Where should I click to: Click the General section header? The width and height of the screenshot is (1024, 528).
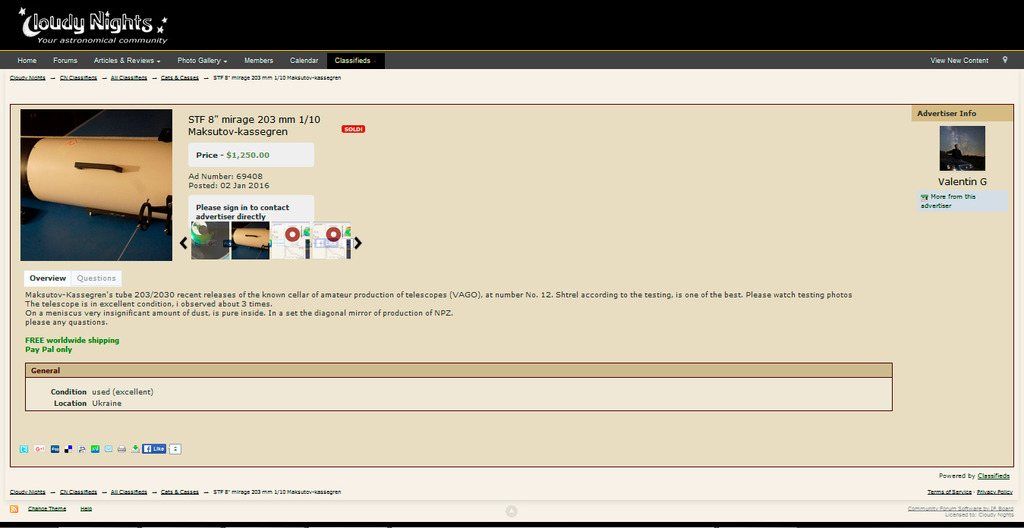[458, 371]
